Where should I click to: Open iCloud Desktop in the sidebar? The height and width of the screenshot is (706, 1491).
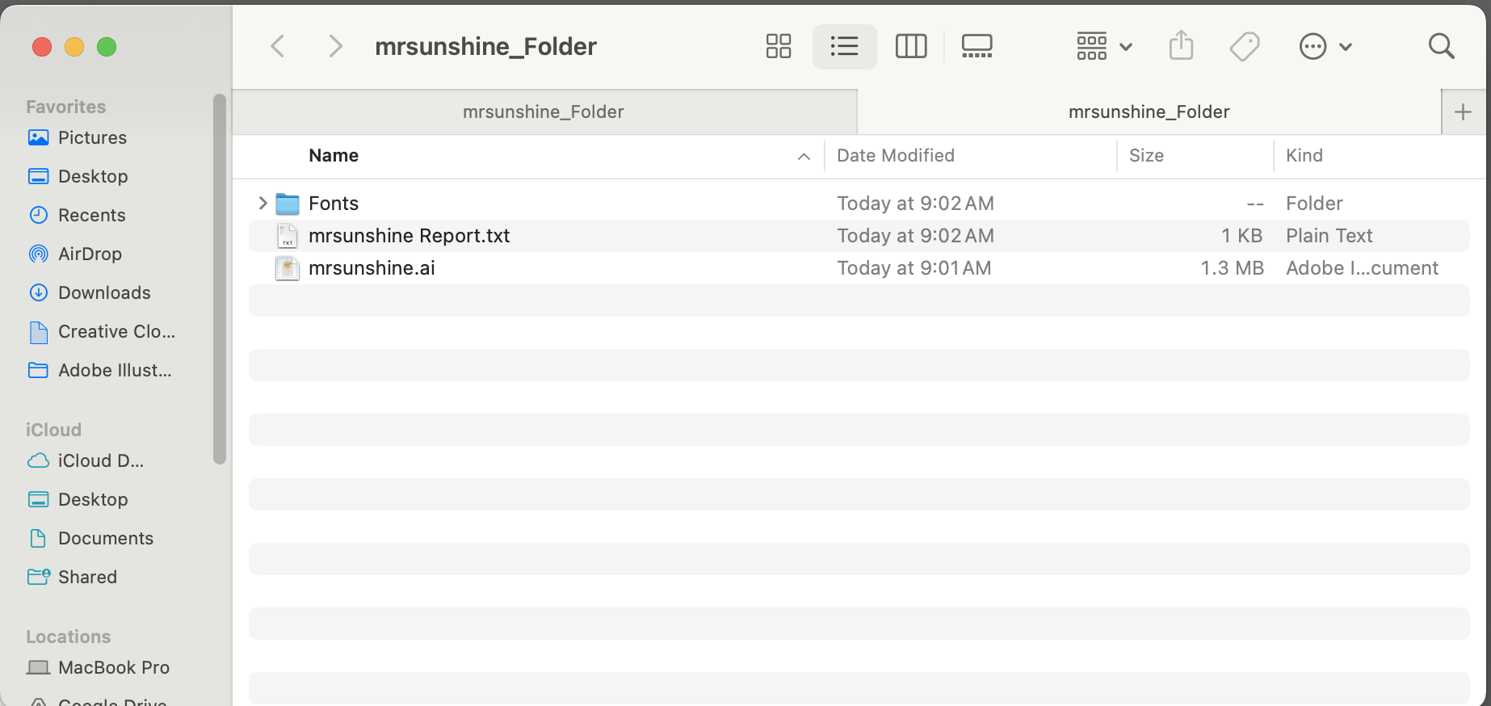(x=93, y=499)
